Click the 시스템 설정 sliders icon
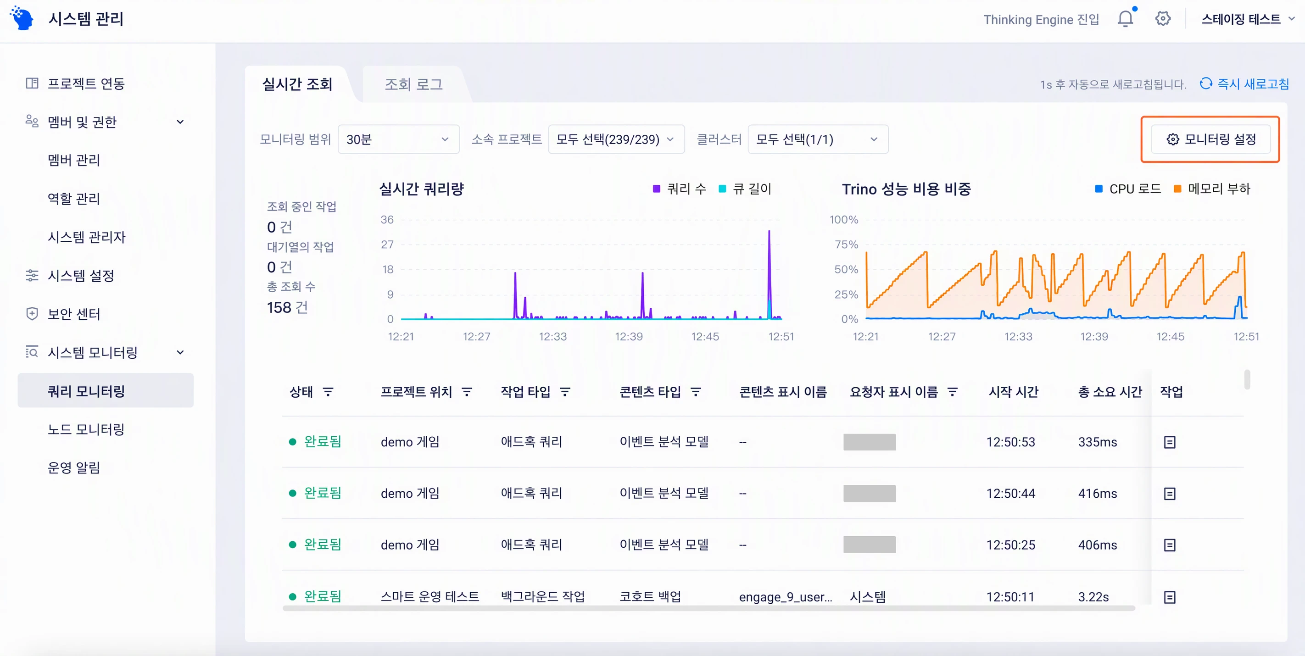The width and height of the screenshot is (1305, 656). tap(32, 275)
